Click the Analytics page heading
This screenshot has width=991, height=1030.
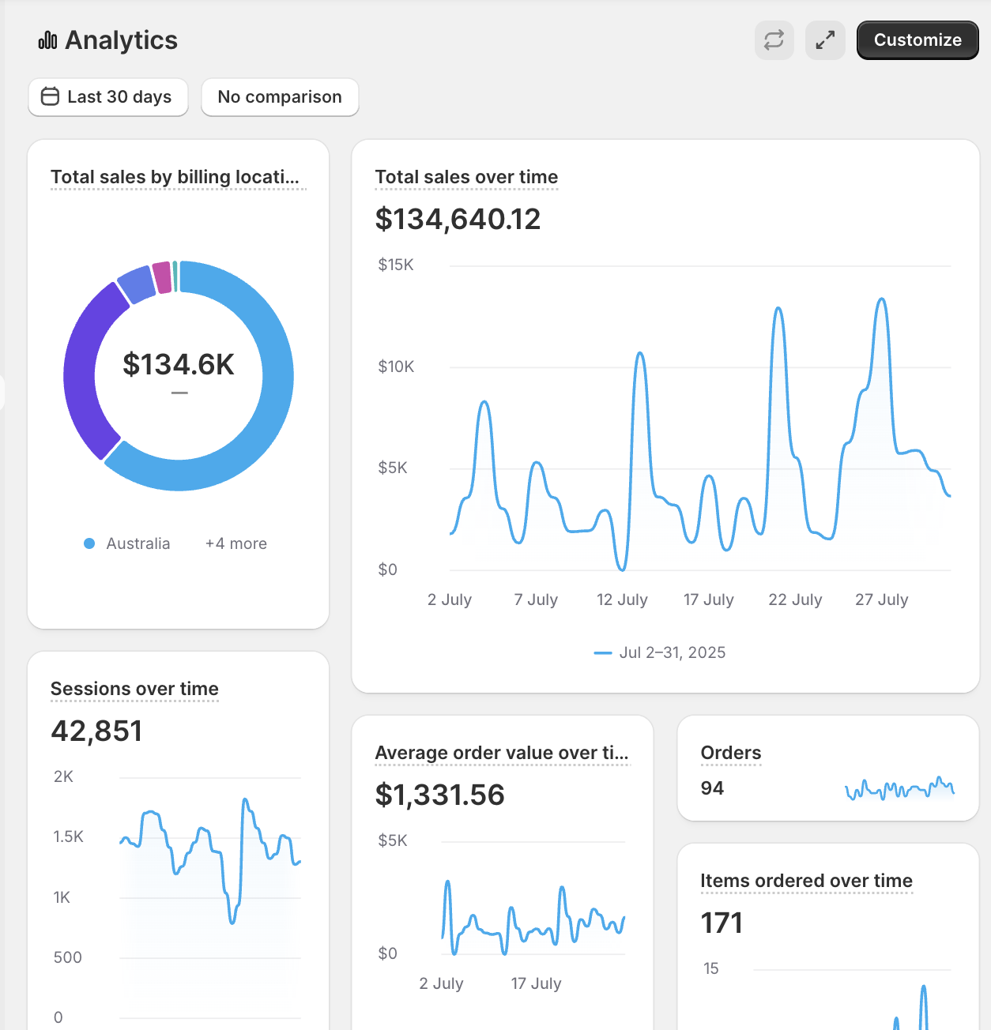[x=121, y=40]
